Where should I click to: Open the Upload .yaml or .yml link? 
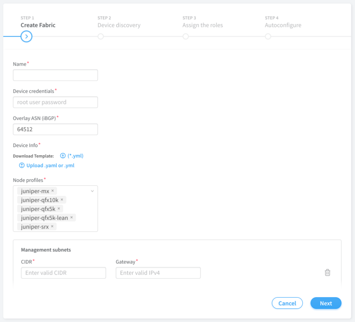(50, 166)
